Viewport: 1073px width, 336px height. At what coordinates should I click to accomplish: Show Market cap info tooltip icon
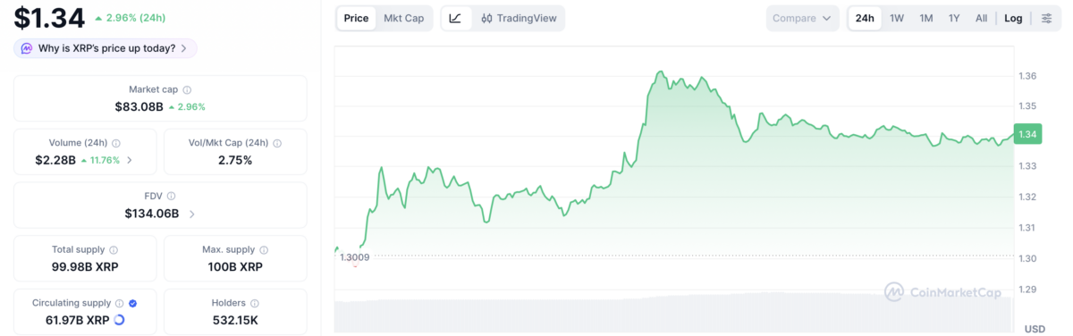[187, 89]
